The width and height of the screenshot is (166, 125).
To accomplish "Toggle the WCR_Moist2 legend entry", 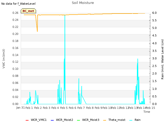I will 62,120.
